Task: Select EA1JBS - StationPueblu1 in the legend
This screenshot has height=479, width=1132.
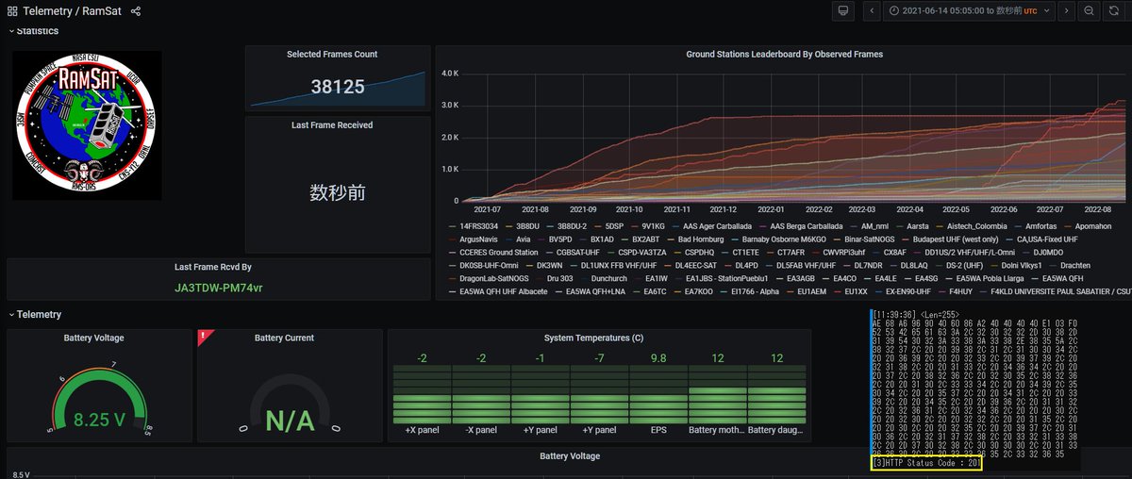Action: point(724,279)
